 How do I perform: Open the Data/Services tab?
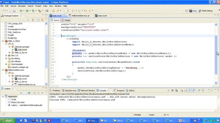[69, 91]
